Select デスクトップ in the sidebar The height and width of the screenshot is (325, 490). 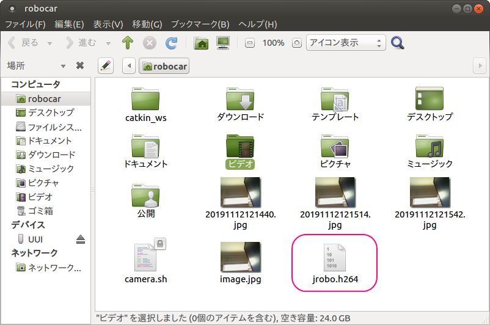point(46,112)
